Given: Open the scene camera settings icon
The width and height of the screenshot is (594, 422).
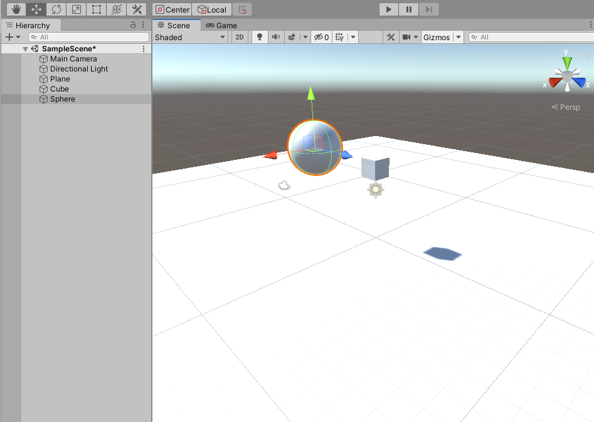Looking at the screenshot, I should [406, 37].
